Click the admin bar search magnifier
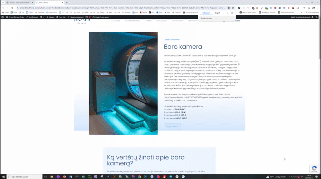This screenshot has width=321, height=179. point(317,17)
